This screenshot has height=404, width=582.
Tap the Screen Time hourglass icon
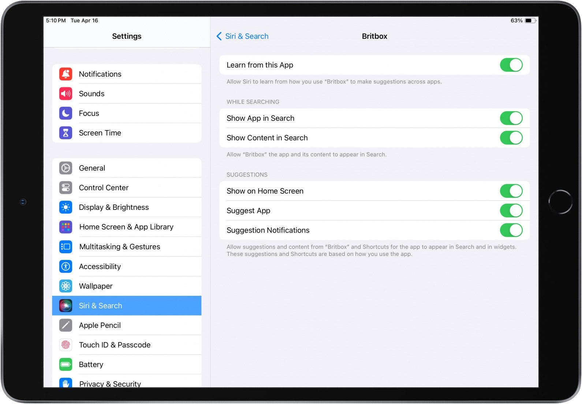point(66,133)
